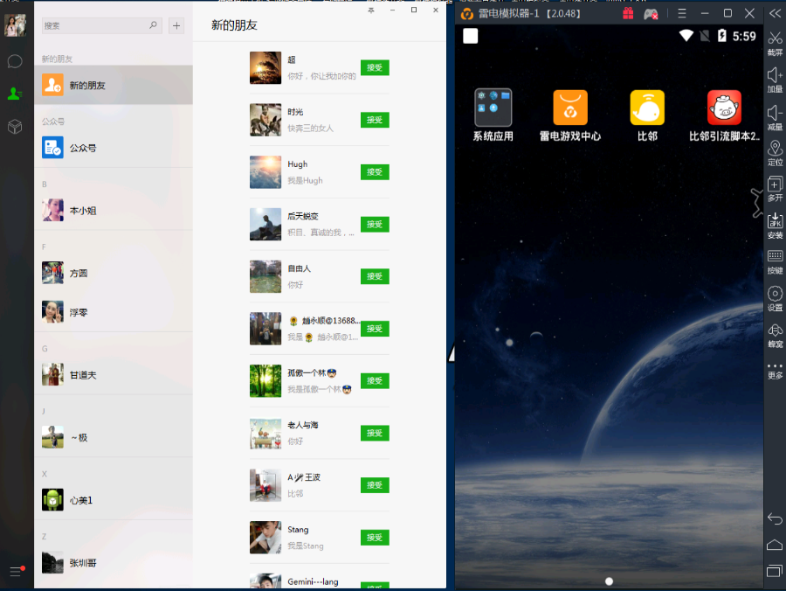Screen dimensions: 786x591
Task: Collapse the emulator side toolbar arrows
Action: coord(775,13)
